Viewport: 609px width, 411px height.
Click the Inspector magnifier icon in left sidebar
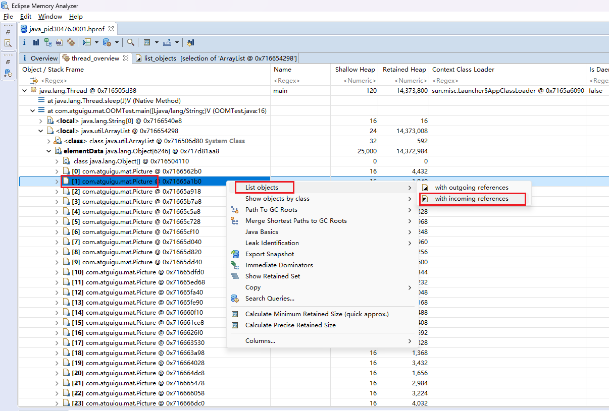coord(8,43)
